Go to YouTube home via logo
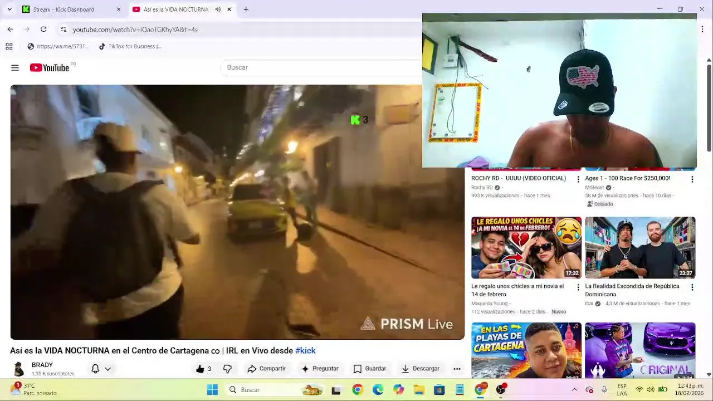This screenshot has width=713, height=401. click(x=50, y=67)
